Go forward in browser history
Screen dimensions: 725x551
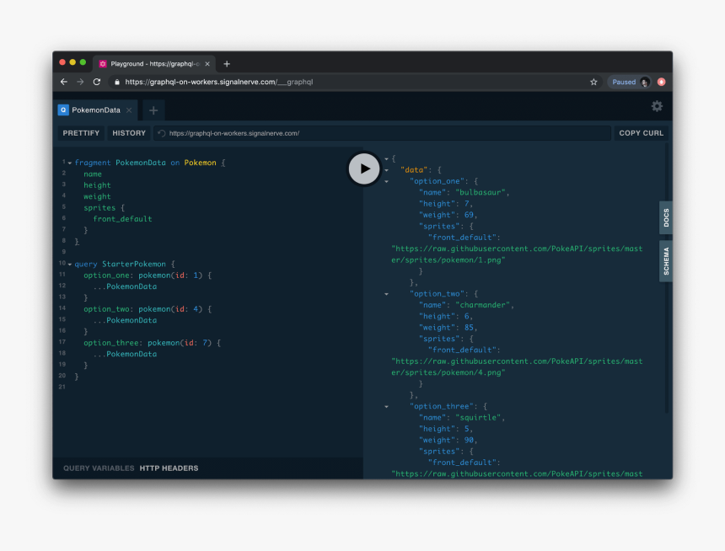[x=80, y=82]
